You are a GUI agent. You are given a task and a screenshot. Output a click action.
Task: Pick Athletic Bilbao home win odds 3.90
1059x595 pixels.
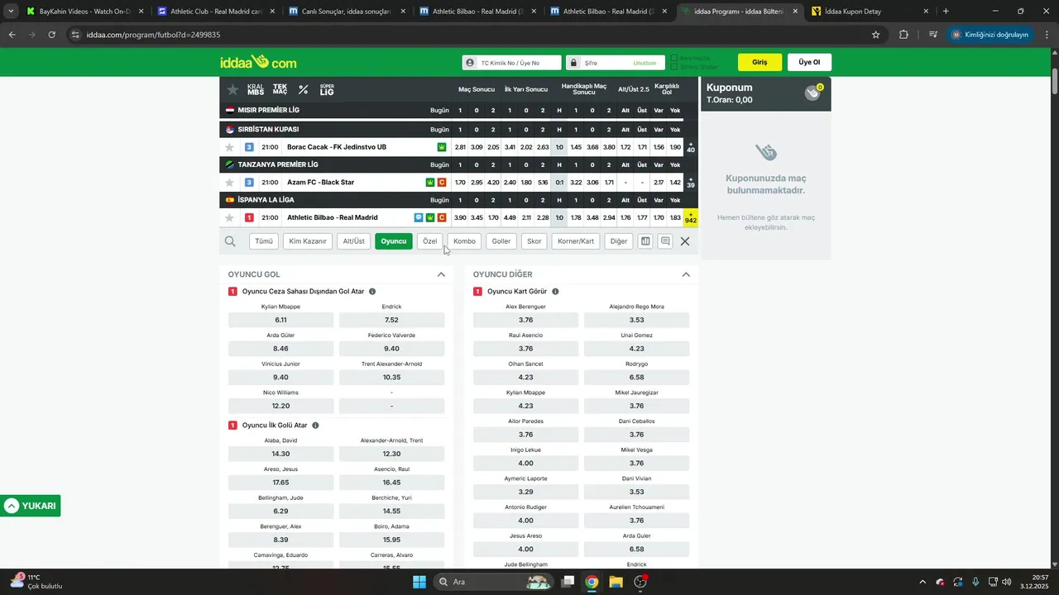point(461,218)
